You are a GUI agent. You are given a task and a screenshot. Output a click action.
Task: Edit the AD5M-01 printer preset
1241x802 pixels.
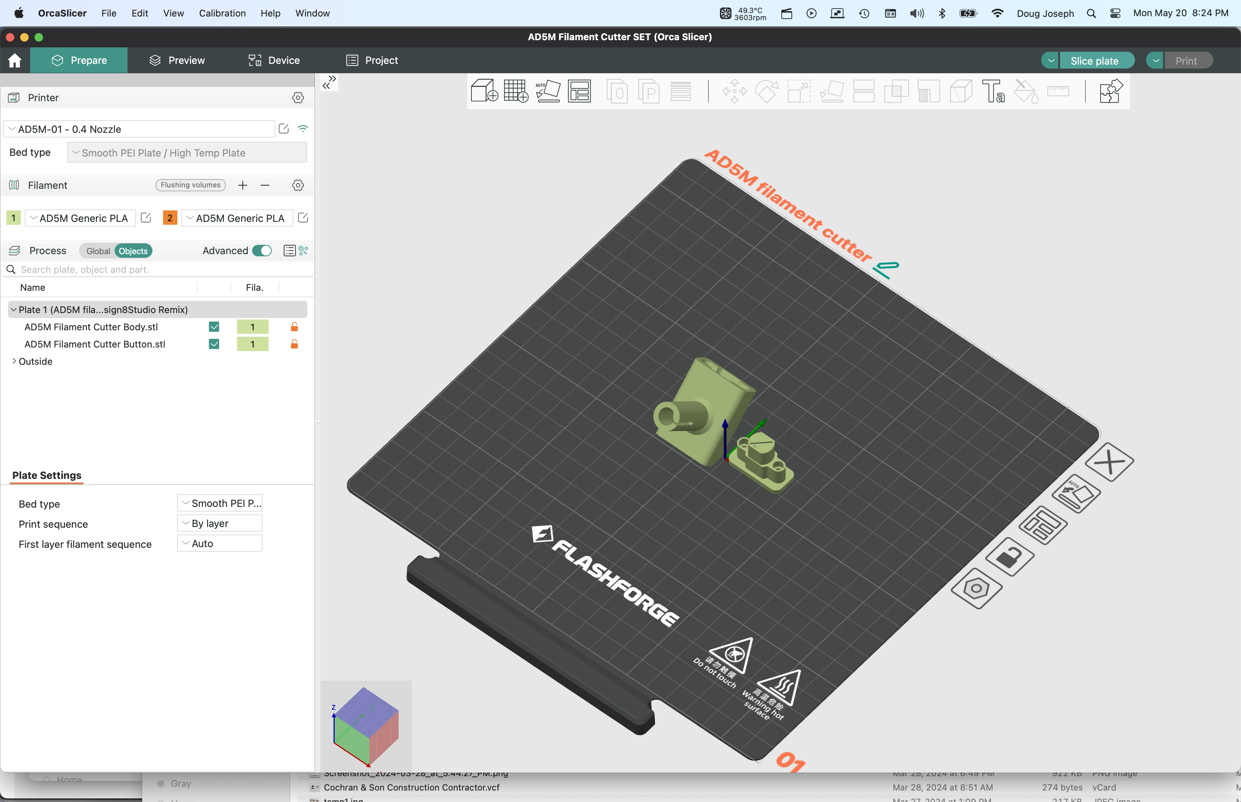tap(284, 129)
